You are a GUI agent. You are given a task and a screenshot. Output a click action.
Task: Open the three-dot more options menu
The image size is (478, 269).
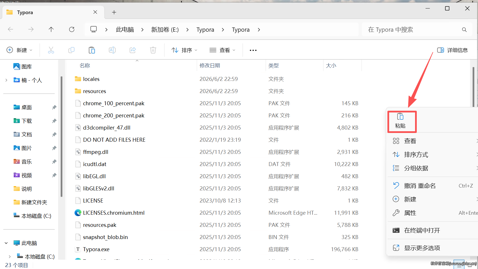[x=253, y=50]
